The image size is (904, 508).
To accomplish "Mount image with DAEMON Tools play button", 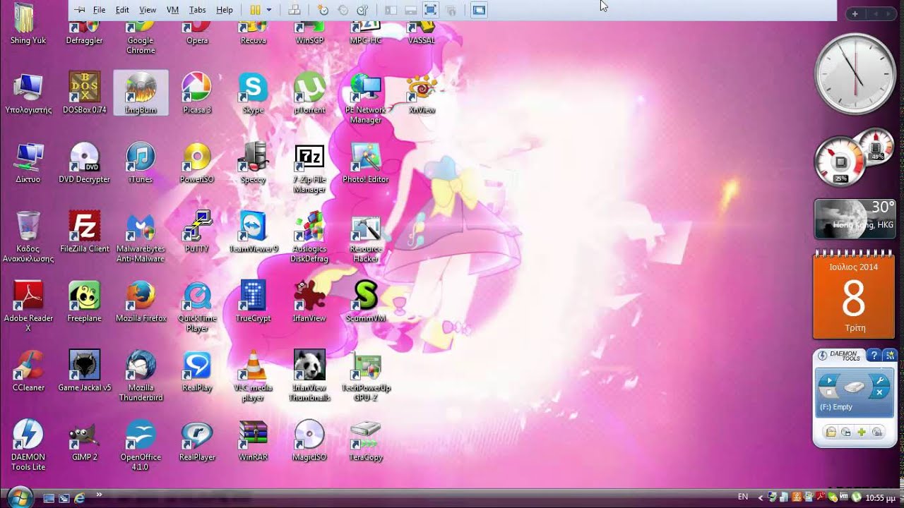I will point(830,380).
